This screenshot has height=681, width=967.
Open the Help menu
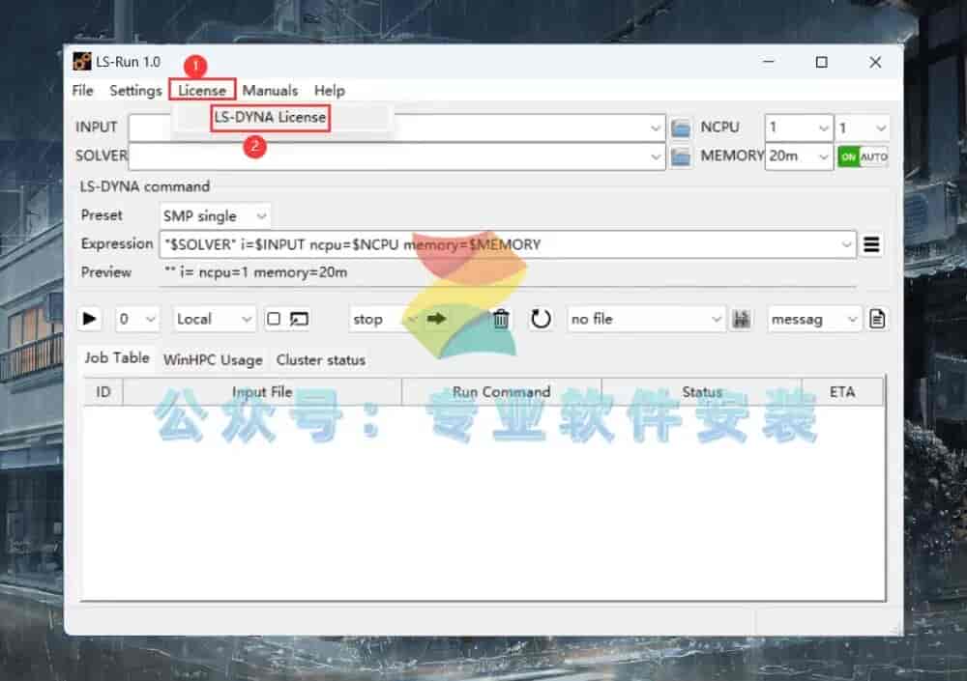pyautogui.click(x=330, y=91)
